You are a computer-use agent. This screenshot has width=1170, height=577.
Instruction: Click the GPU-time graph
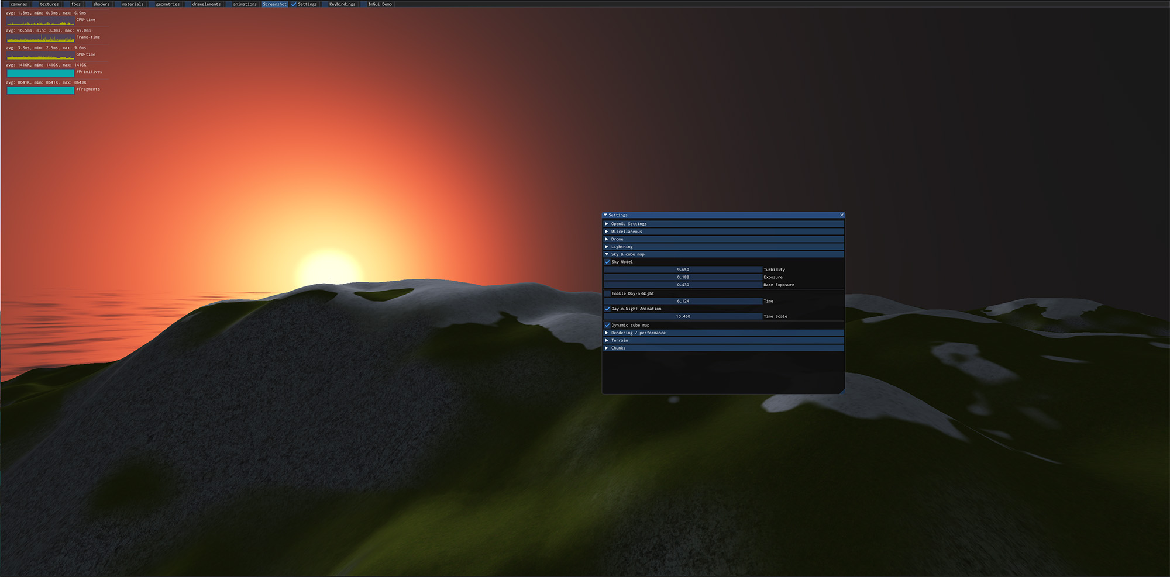[x=40, y=56]
